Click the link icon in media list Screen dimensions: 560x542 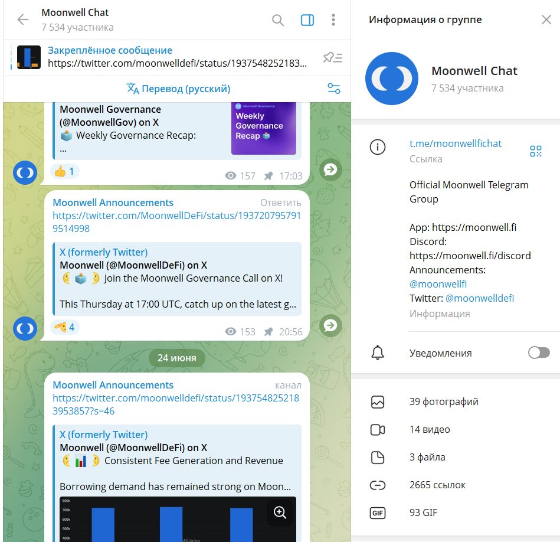click(378, 485)
